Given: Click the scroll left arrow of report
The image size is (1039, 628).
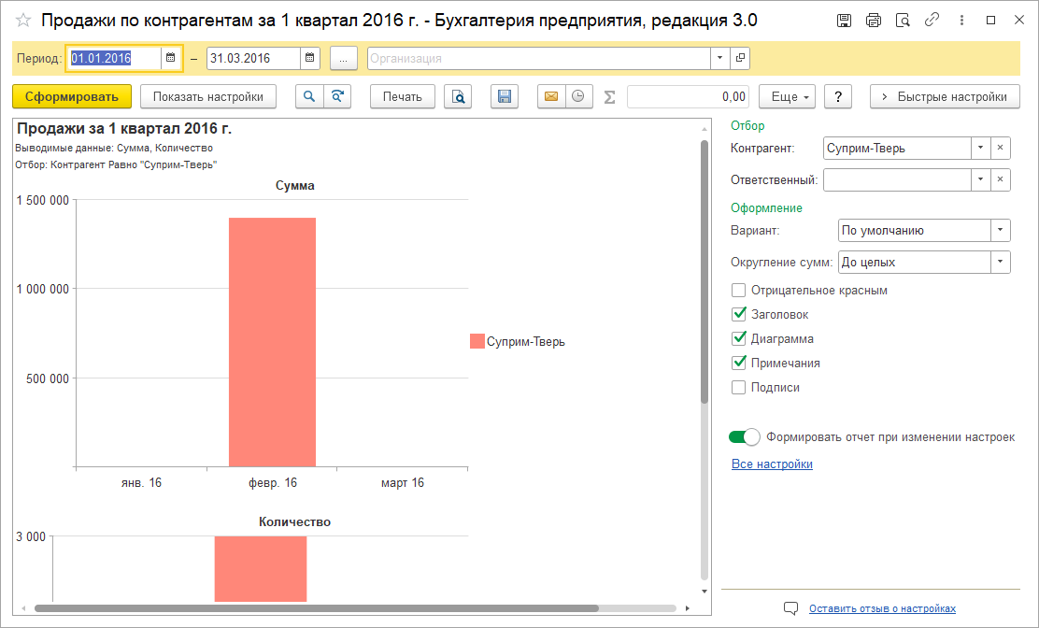Looking at the screenshot, I should pos(24,608).
